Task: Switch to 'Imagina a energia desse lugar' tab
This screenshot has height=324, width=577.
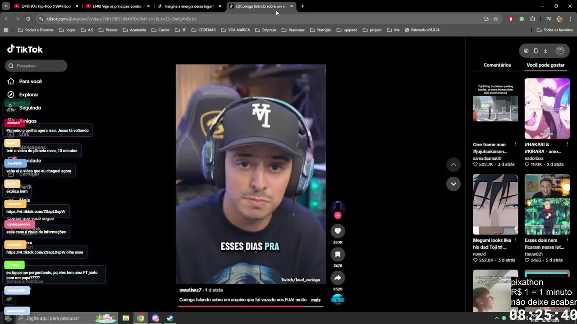Action: pos(189,6)
